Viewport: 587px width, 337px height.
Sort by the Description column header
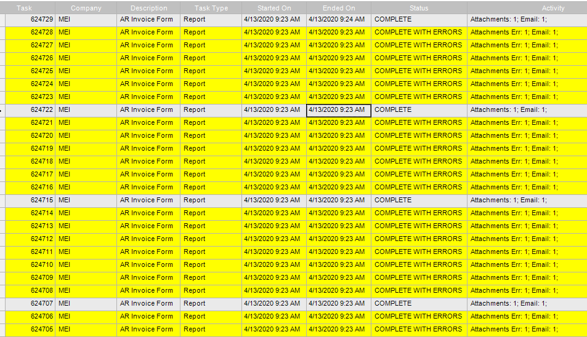[148, 8]
